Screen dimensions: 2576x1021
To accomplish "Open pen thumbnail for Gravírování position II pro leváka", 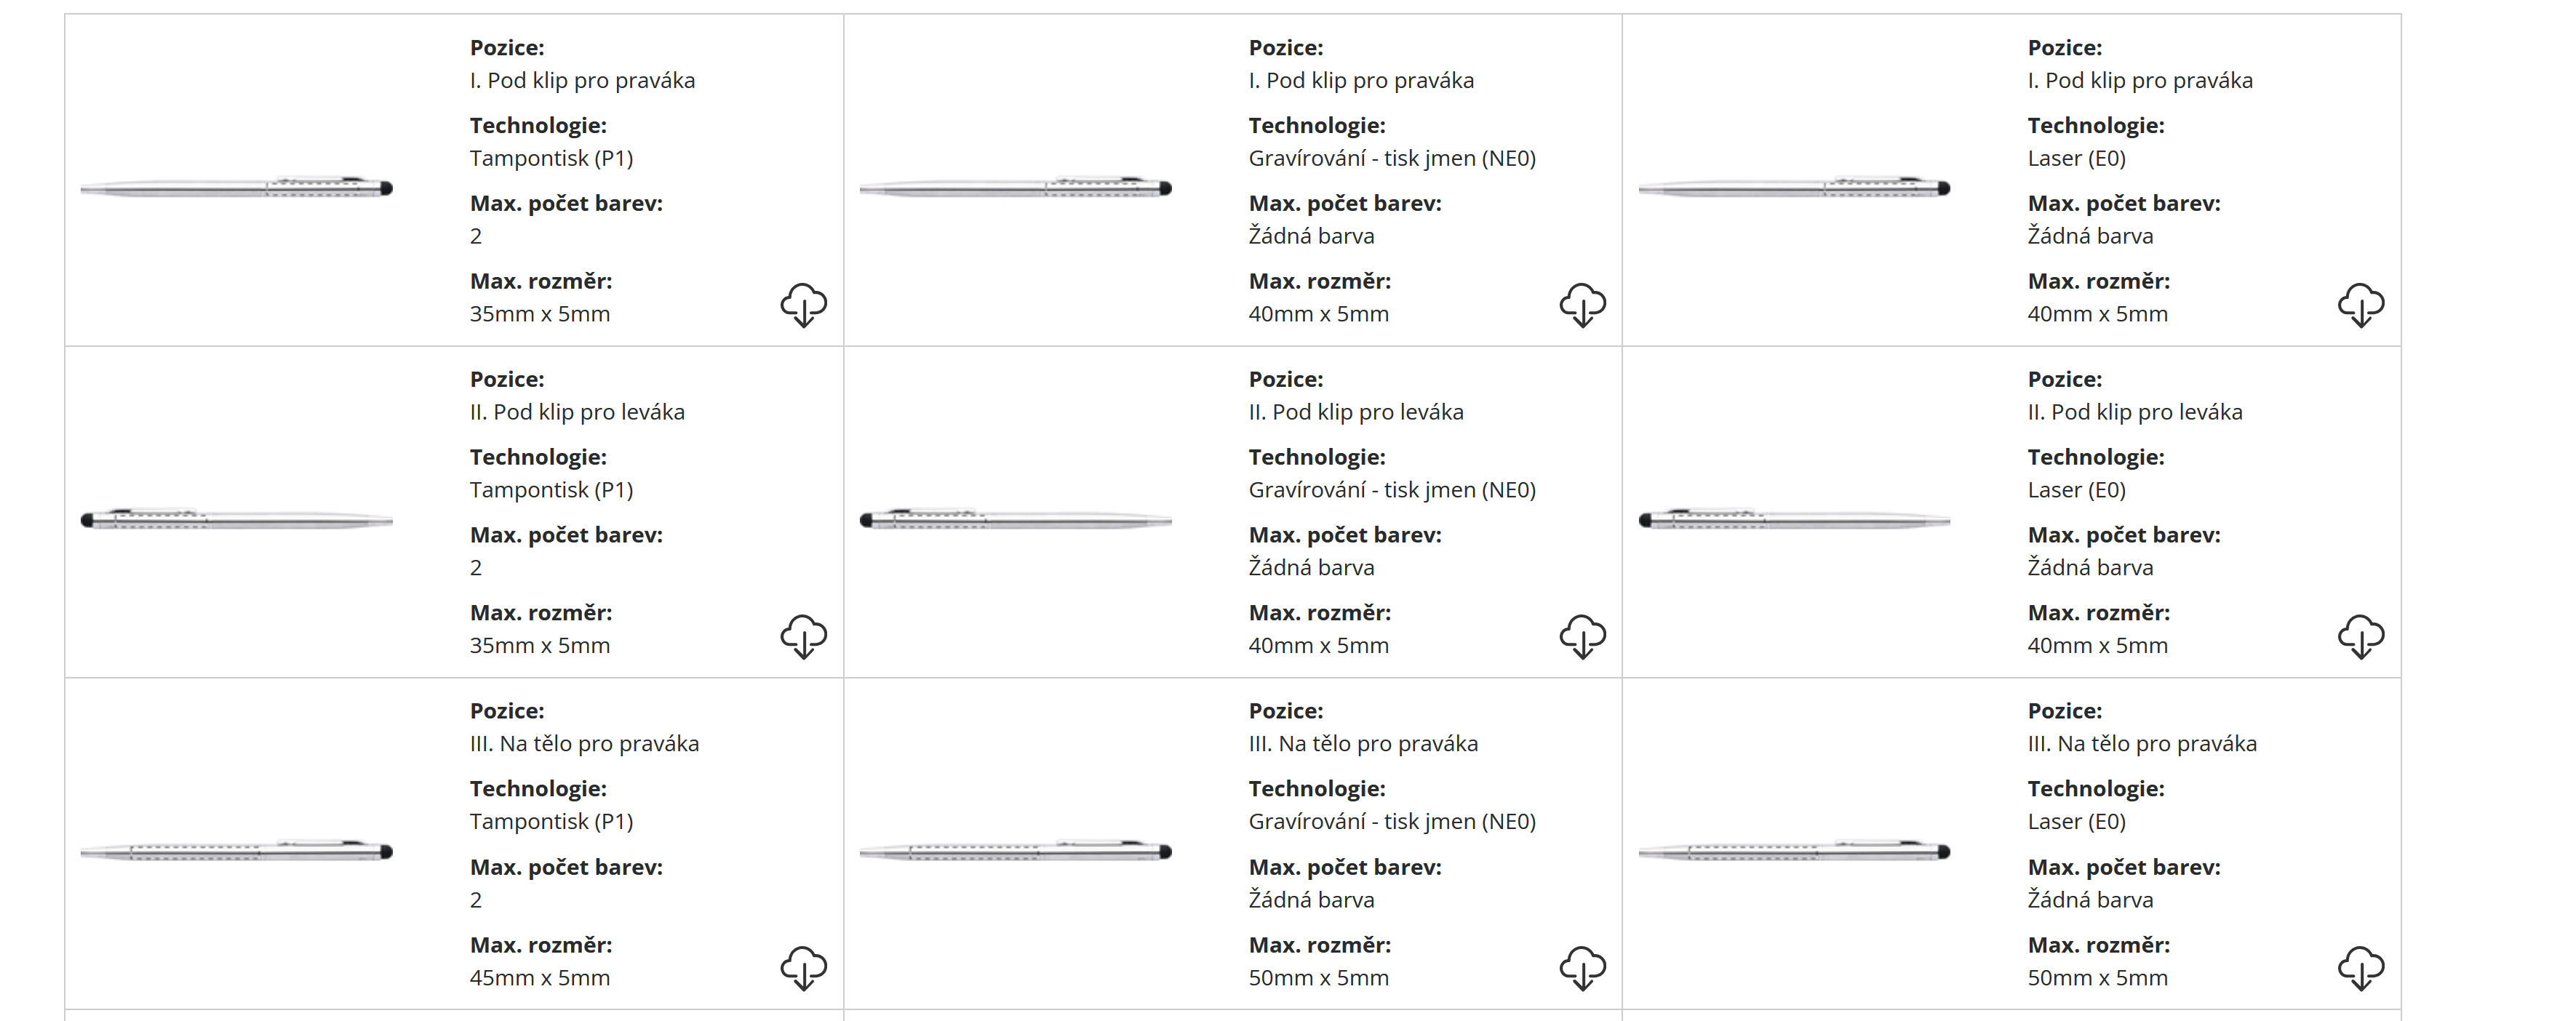I will coord(1015,519).
